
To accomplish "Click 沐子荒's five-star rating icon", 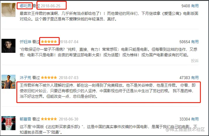I will (x=49, y=78).
